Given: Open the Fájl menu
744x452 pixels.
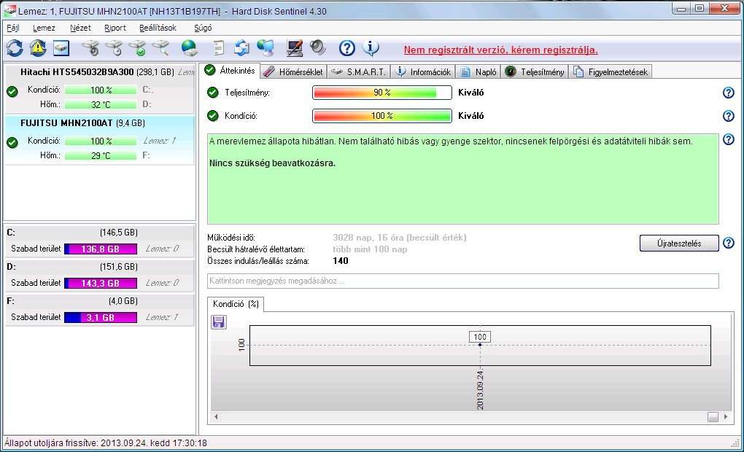Looking at the screenshot, I should 13,28.
